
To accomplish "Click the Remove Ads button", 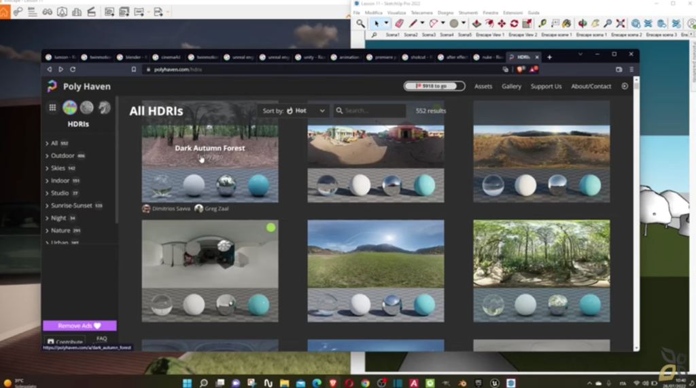I will click(80, 326).
